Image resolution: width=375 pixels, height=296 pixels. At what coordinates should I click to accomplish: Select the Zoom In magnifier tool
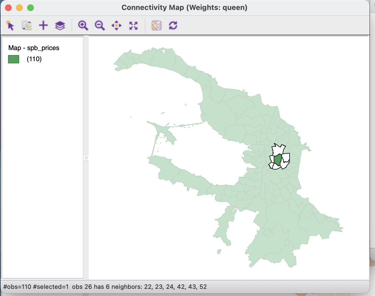pyautogui.click(x=83, y=25)
